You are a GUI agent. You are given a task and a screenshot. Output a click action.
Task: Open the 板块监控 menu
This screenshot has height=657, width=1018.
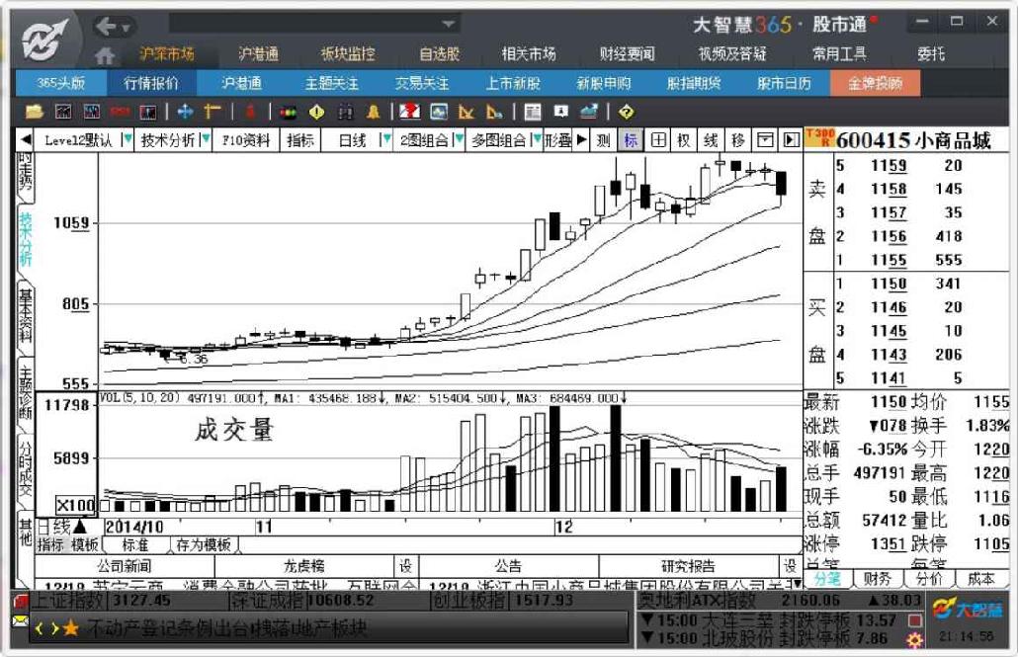348,54
